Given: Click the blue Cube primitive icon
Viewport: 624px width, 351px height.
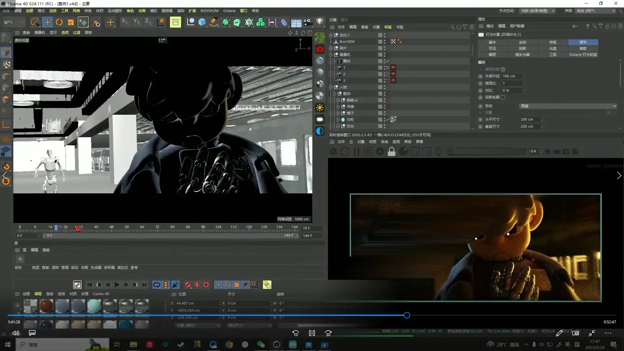Looking at the screenshot, I should coord(202,22).
